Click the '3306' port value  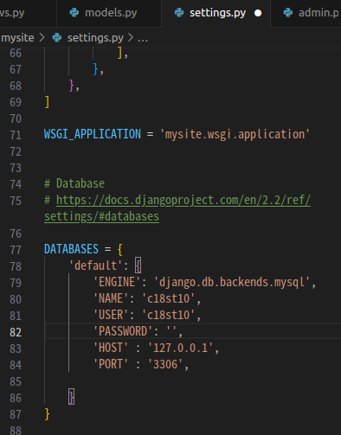165,364
